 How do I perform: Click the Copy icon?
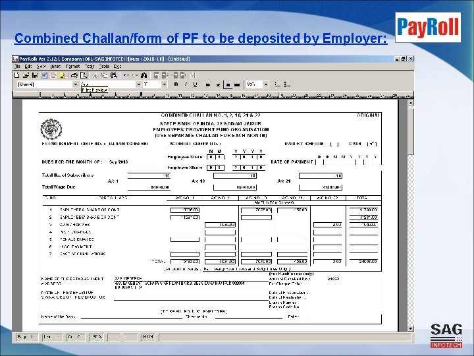(x=105, y=75)
